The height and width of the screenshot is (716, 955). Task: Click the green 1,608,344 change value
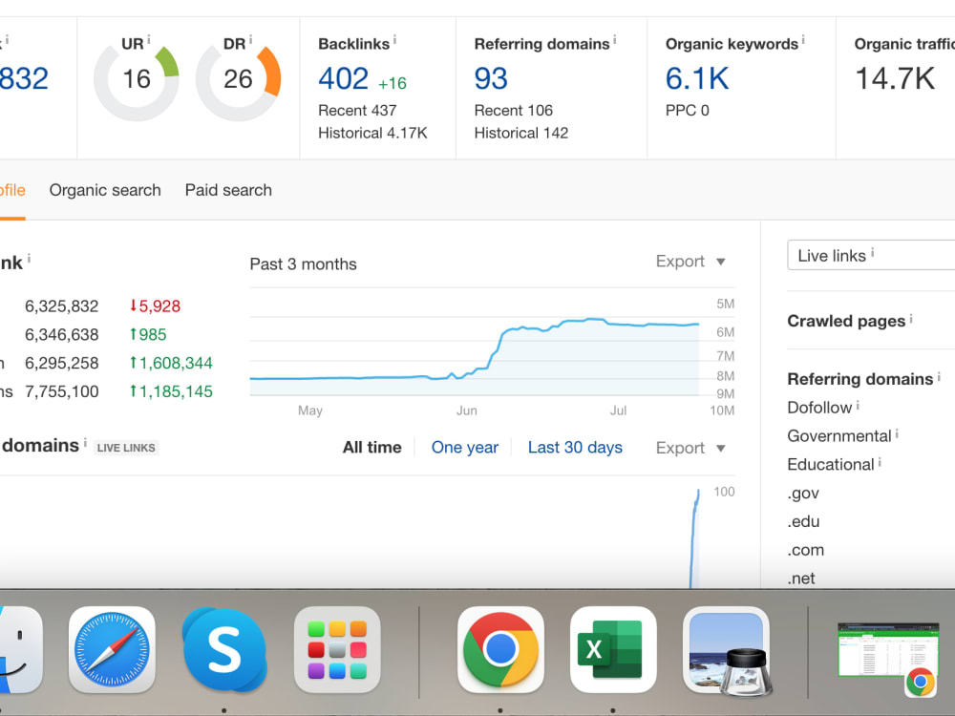point(171,363)
